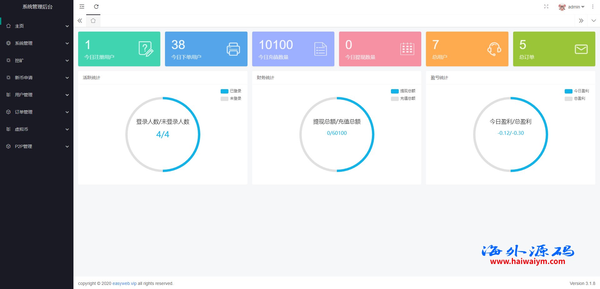Click the 未登录 gray legend swatch

click(x=224, y=99)
